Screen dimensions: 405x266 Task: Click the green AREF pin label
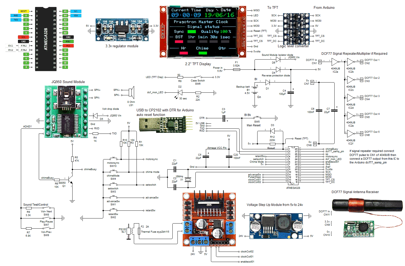(68, 41)
